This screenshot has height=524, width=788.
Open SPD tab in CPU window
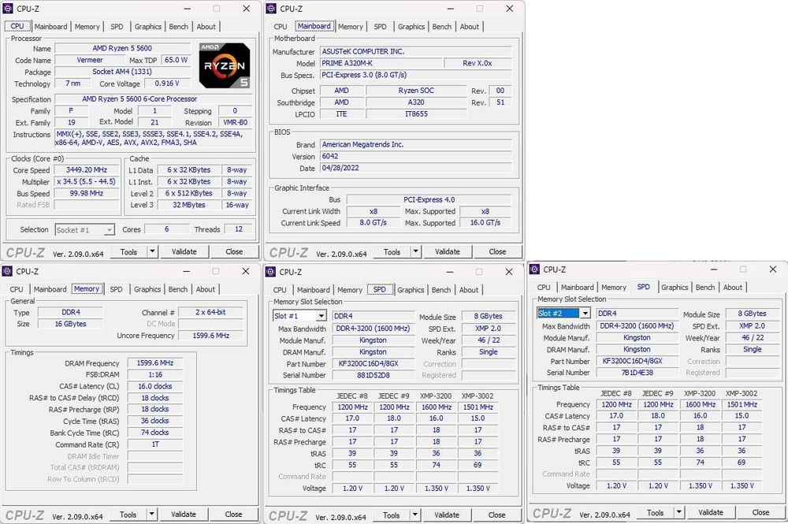pos(117,27)
